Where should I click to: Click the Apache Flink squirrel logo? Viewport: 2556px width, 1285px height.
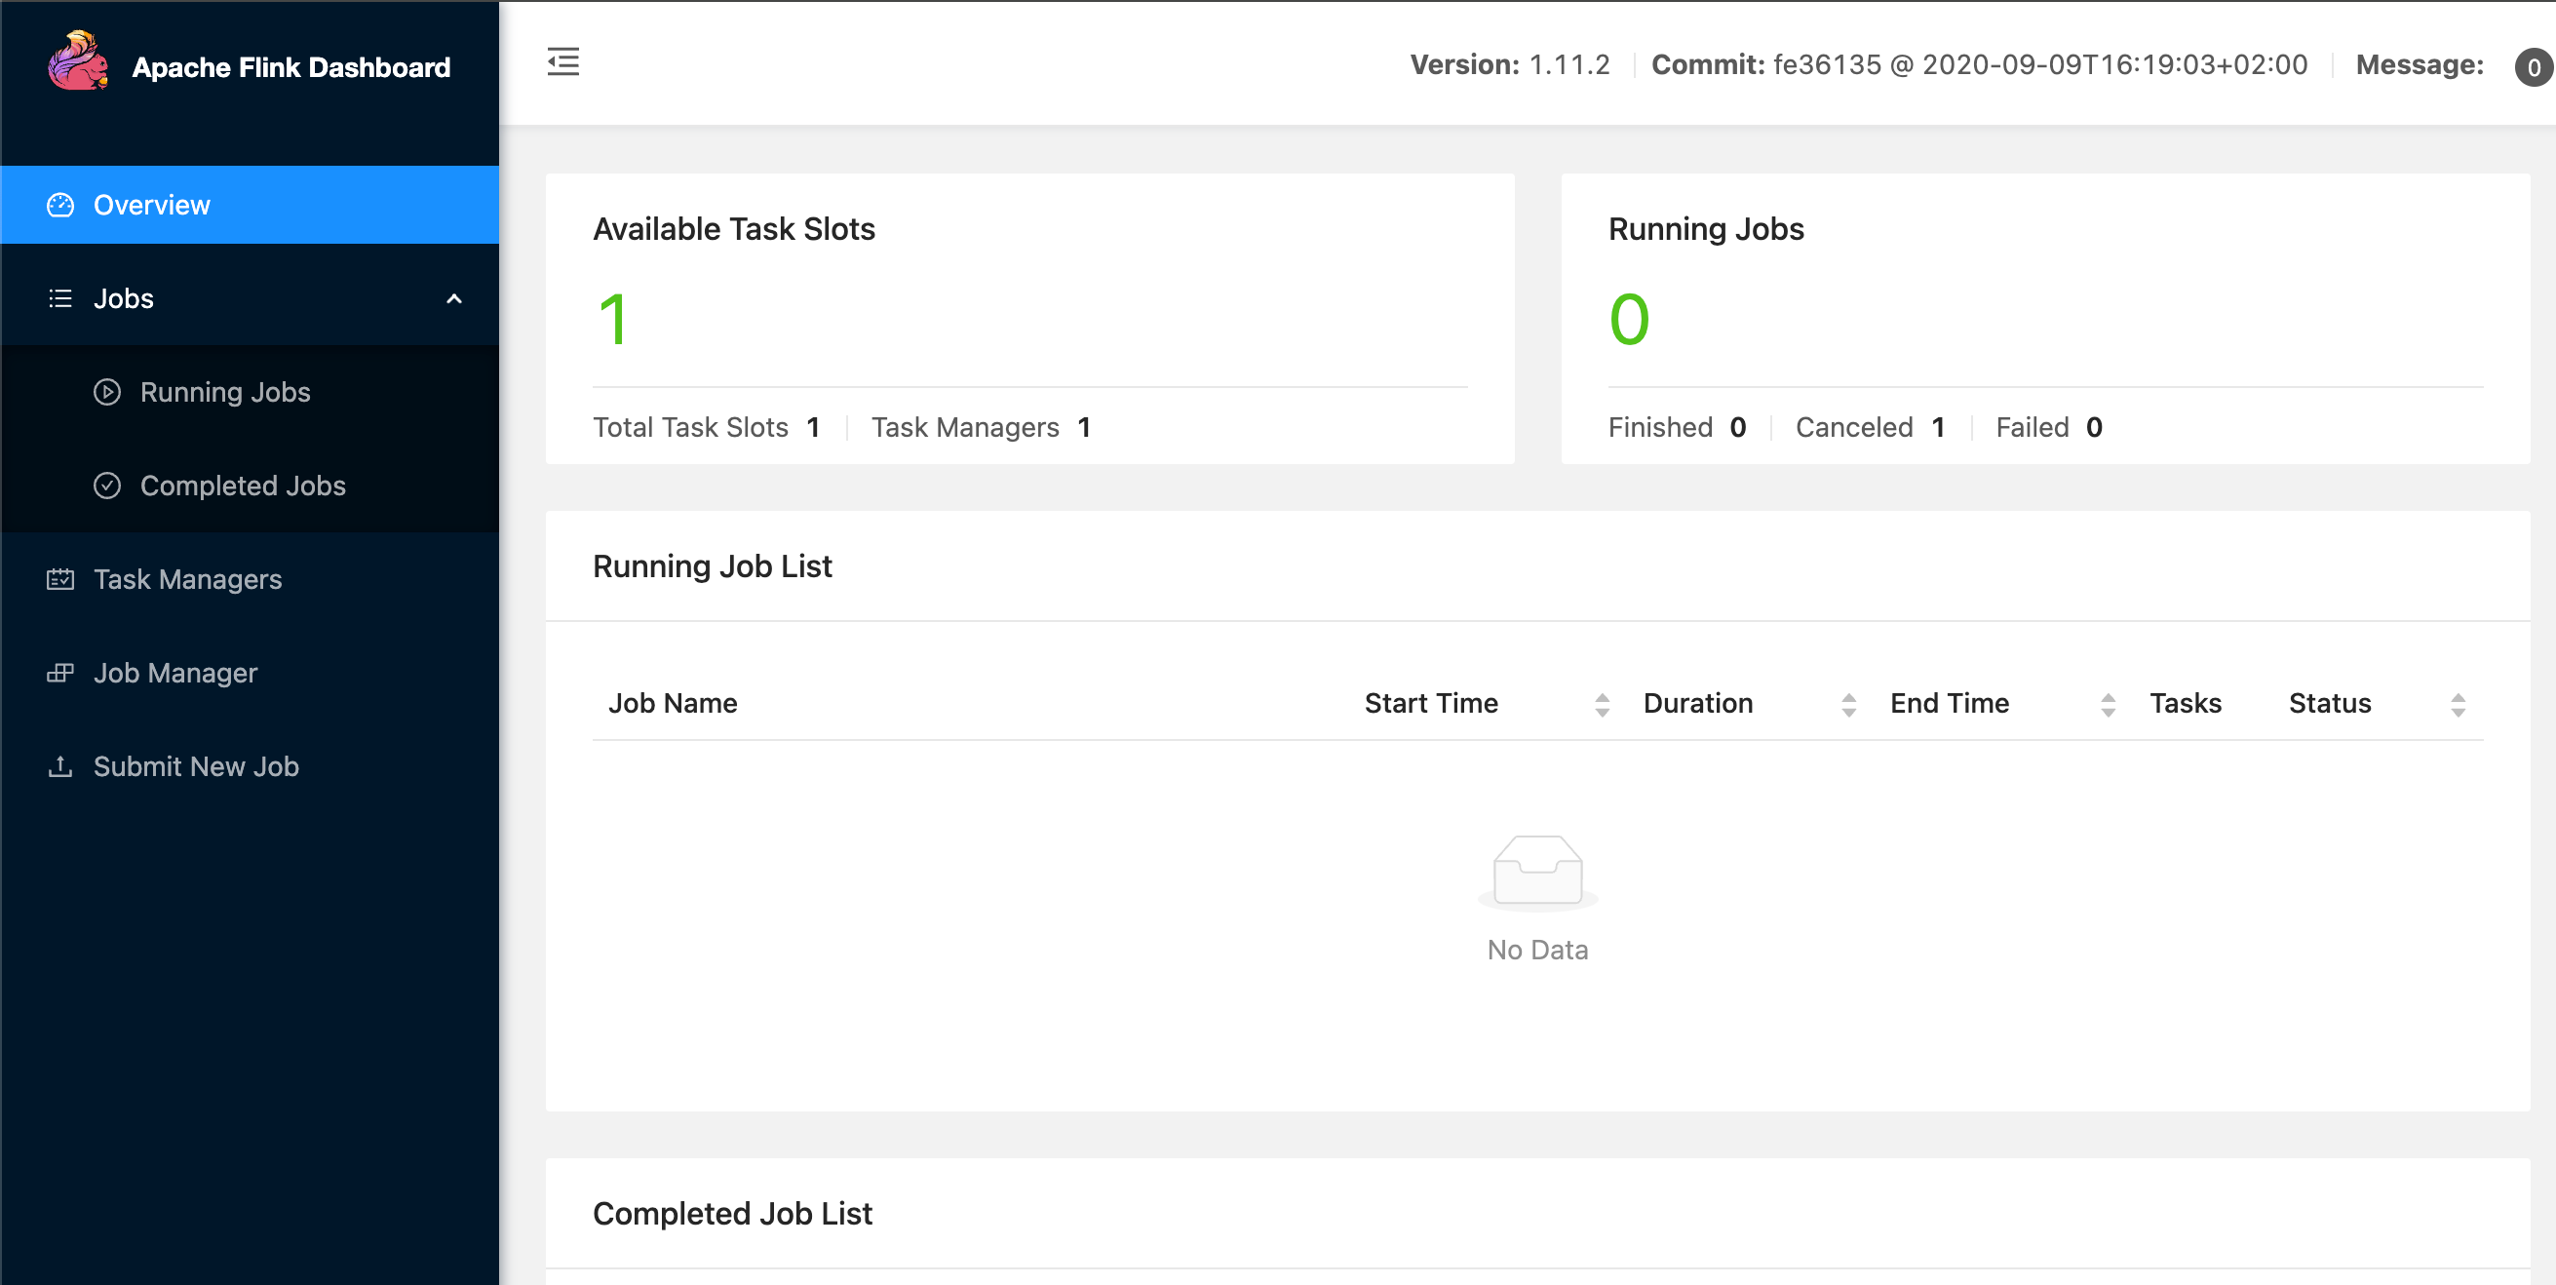click(x=77, y=61)
